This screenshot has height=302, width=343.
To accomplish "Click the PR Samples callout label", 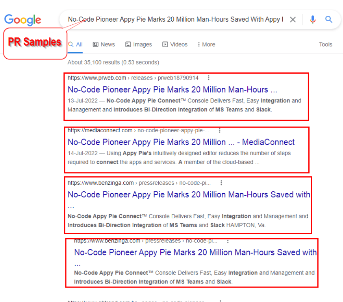I will point(35,42).
